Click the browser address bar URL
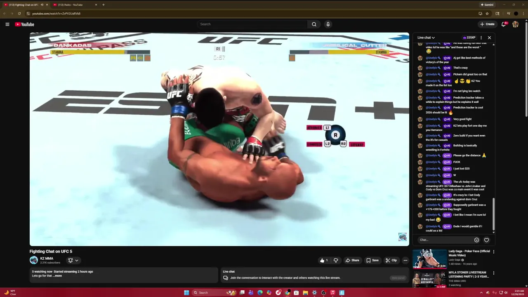Screen dimensions: 528x297 56,14
